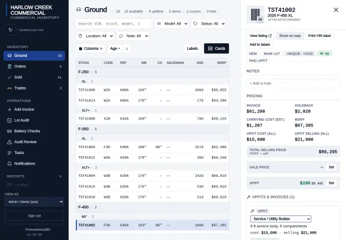
Task: Collapse the F-350 group row
Action: (x=152, y=129)
